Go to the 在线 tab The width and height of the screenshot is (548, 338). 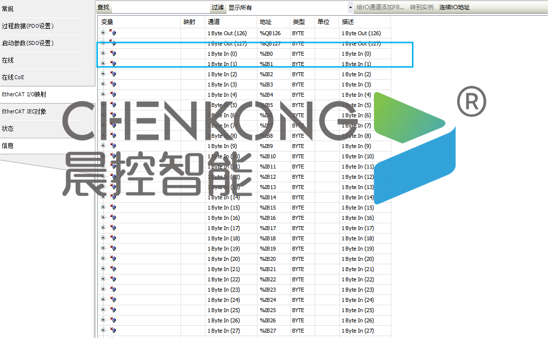[8, 60]
